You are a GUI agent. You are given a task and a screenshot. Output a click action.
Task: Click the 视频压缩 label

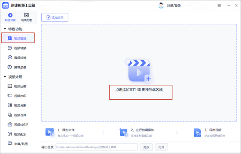(20, 86)
